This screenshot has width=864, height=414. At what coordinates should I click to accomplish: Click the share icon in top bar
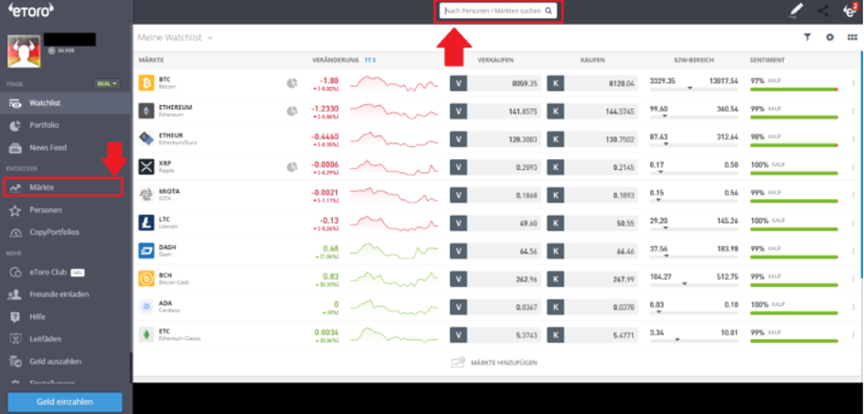823,11
